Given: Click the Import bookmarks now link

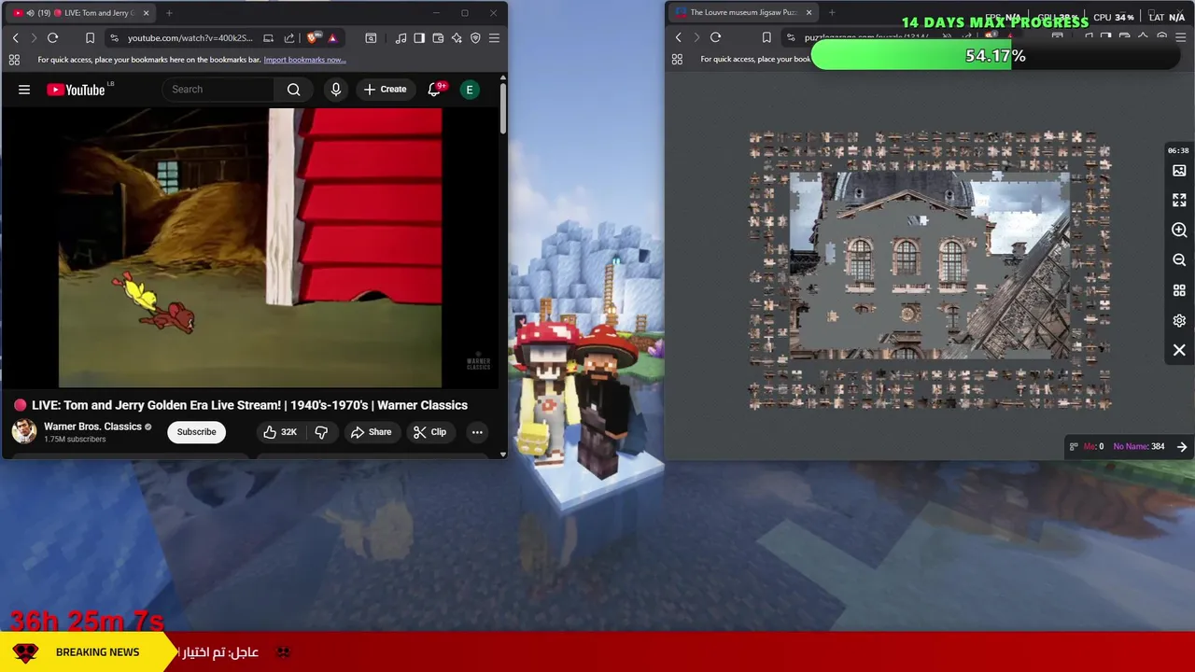Looking at the screenshot, I should coord(304,60).
